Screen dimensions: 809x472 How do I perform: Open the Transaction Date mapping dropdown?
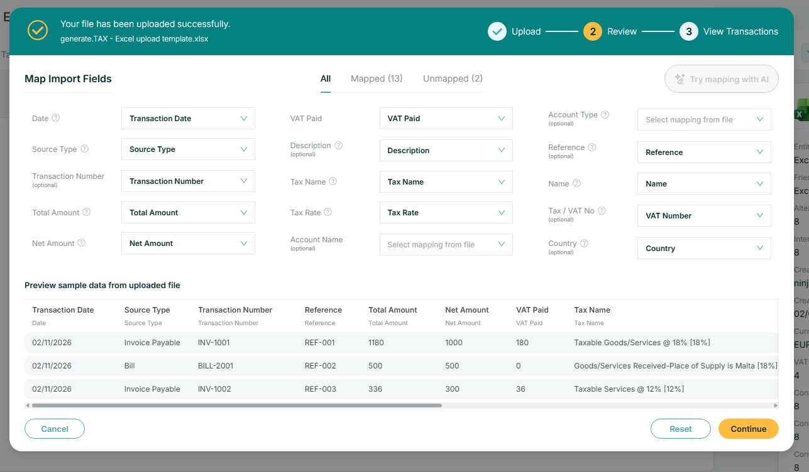coord(188,119)
